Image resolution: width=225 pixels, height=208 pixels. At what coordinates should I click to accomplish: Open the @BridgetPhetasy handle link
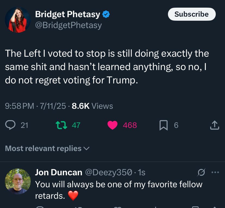pyautogui.click(x=68, y=25)
